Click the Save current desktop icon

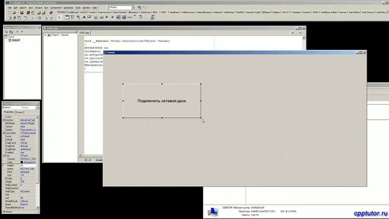(139, 7)
